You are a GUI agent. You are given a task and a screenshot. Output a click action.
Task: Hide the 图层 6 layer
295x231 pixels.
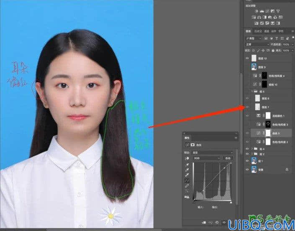[247, 98]
